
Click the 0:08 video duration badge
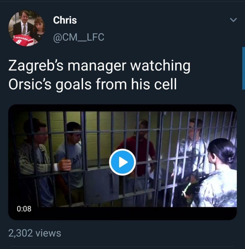pos(24,209)
